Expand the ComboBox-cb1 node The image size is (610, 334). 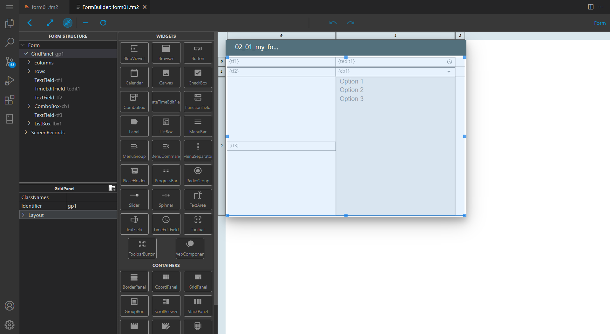29,106
